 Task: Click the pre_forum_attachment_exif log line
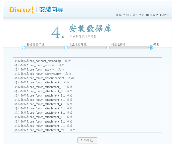coord(45,130)
